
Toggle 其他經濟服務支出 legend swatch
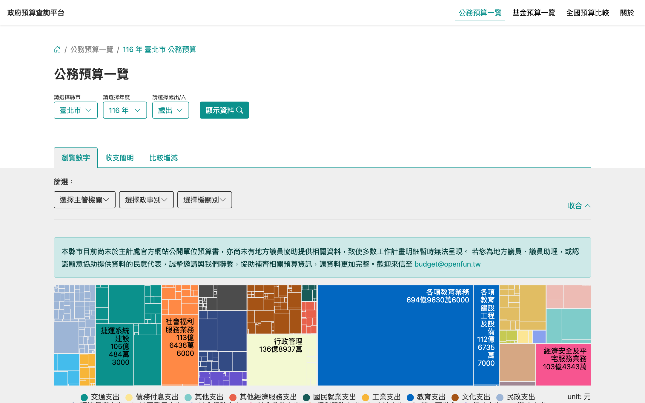pos(233,397)
